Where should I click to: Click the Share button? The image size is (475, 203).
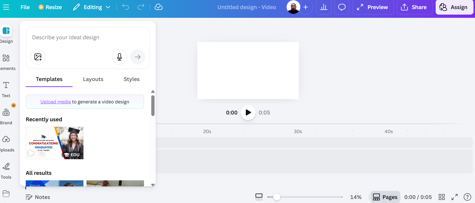(x=414, y=7)
